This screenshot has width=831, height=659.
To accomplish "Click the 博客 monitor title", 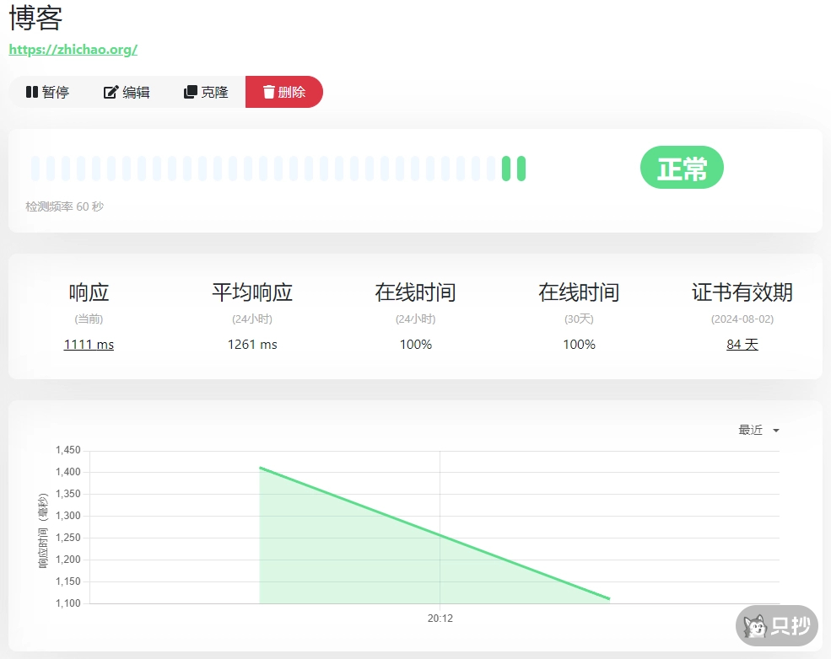I will (x=35, y=18).
